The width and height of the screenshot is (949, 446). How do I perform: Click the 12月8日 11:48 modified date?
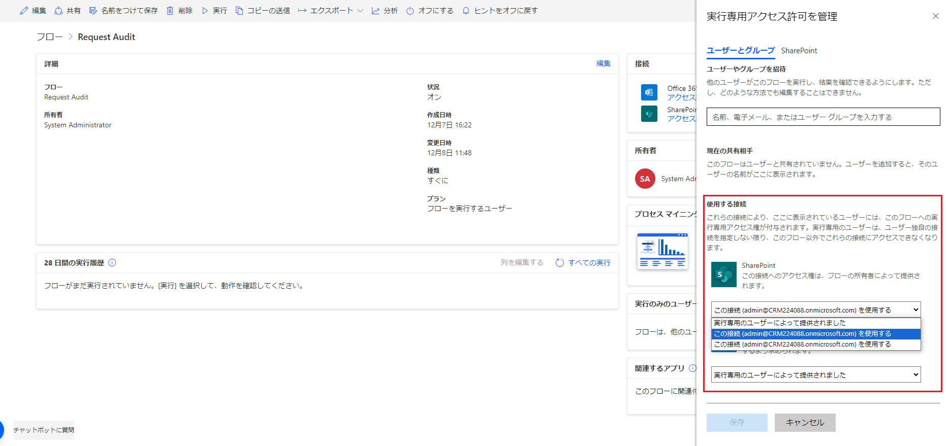(x=449, y=153)
